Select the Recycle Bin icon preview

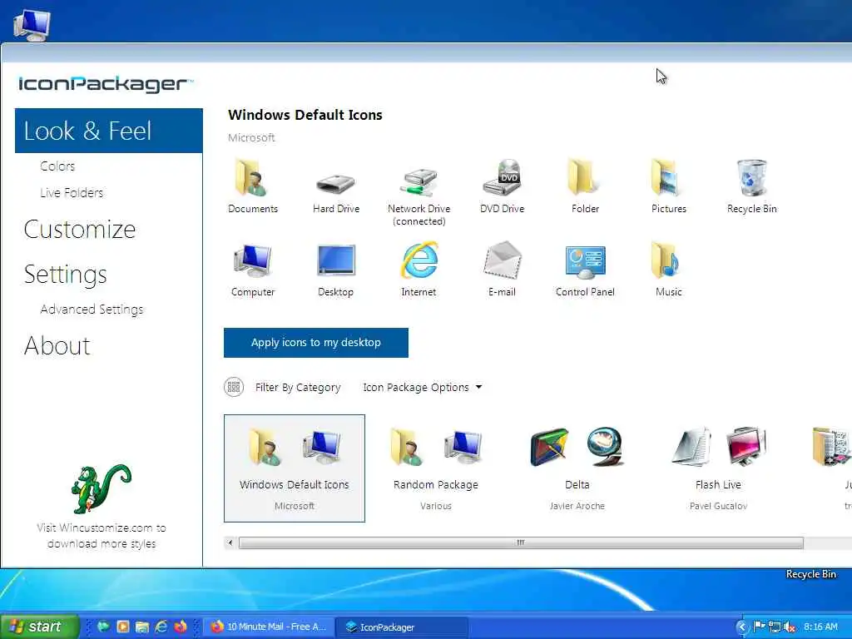point(752,177)
